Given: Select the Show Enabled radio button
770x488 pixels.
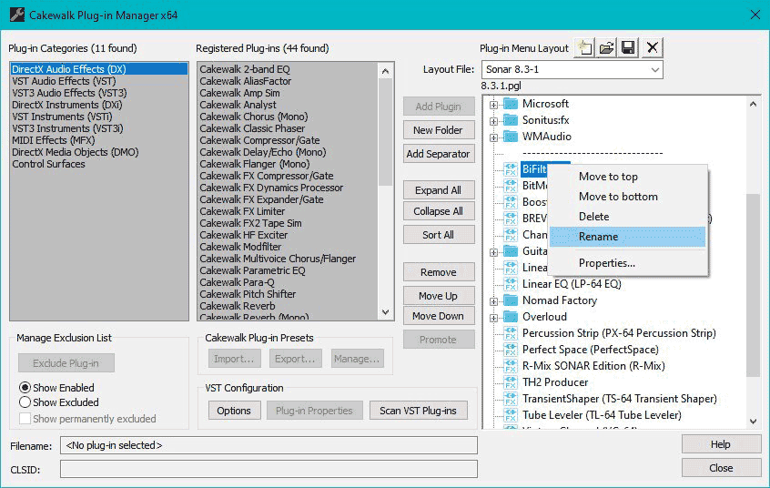Looking at the screenshot, I should pos(25,388).
